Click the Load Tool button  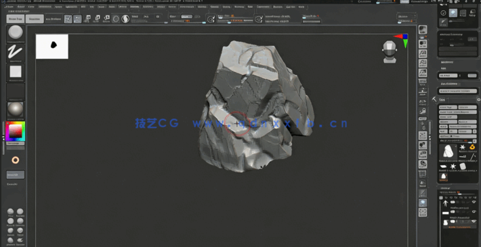[x=448, y=107]
